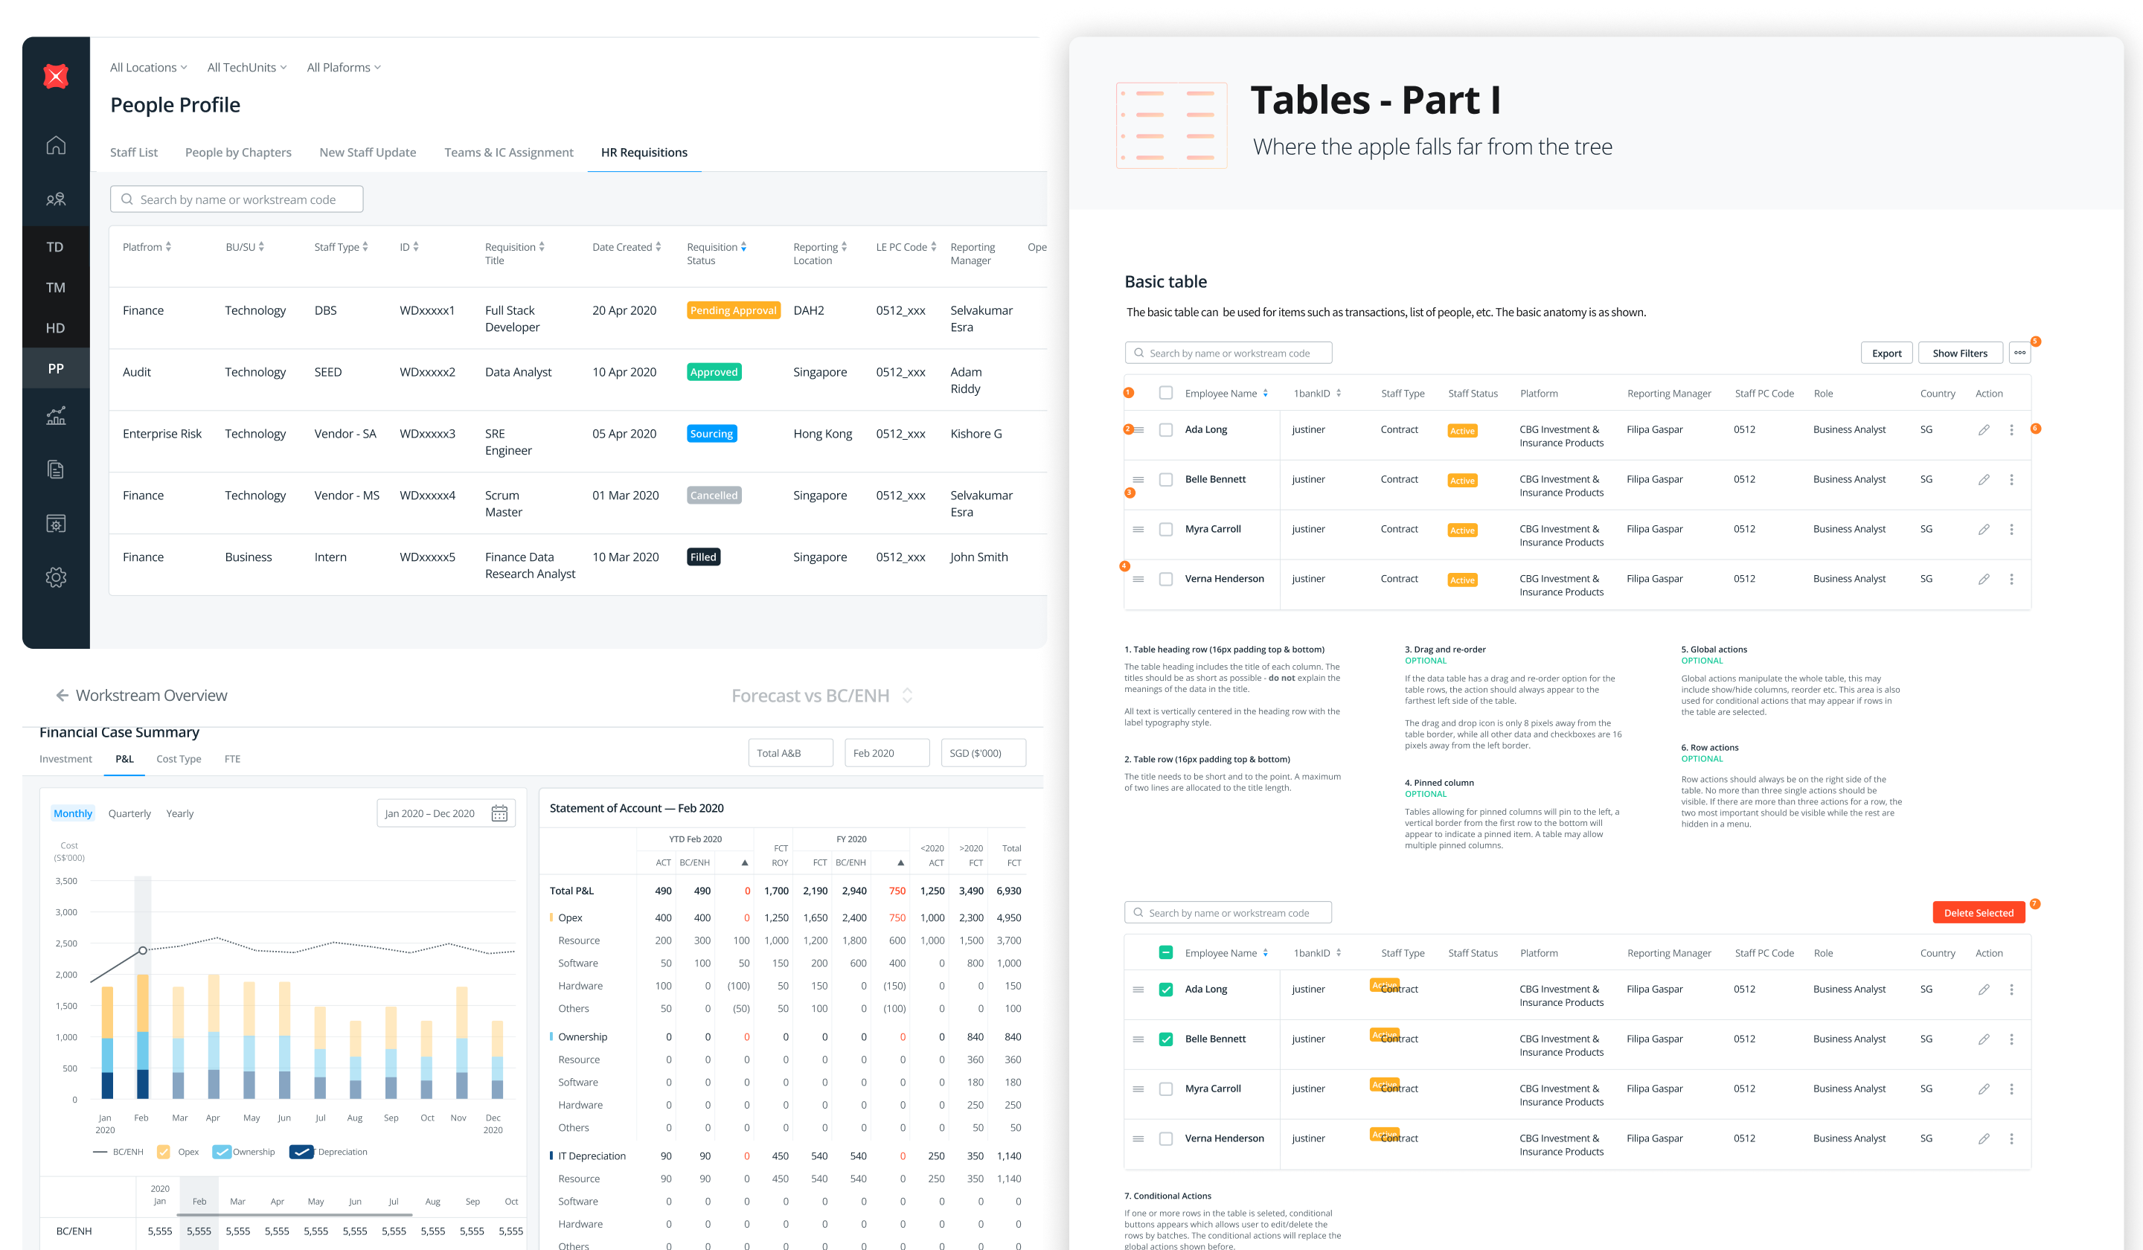Open the All TechUnits filter dropdown
Screen dimensions: 2143x1250
pos(246,68)
